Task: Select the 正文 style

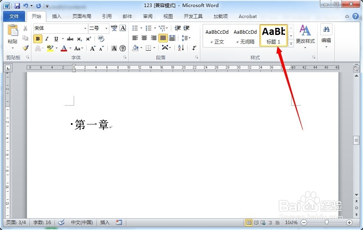Action: [217, 36]
